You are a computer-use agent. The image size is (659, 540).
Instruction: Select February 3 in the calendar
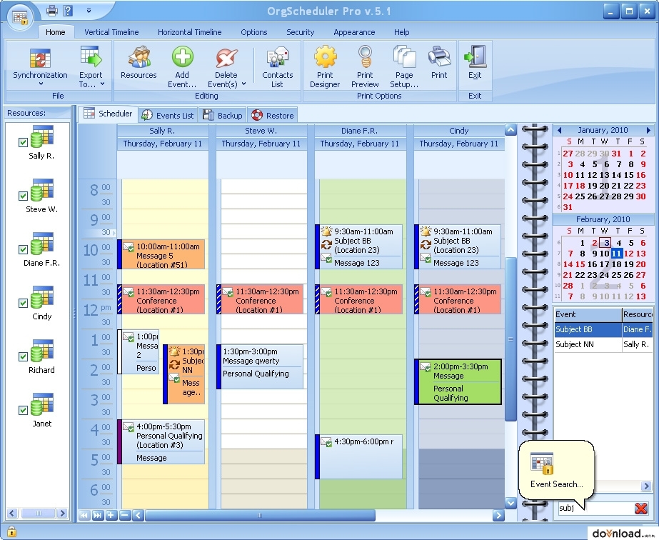pyautogui.click(x=605, y=243)
